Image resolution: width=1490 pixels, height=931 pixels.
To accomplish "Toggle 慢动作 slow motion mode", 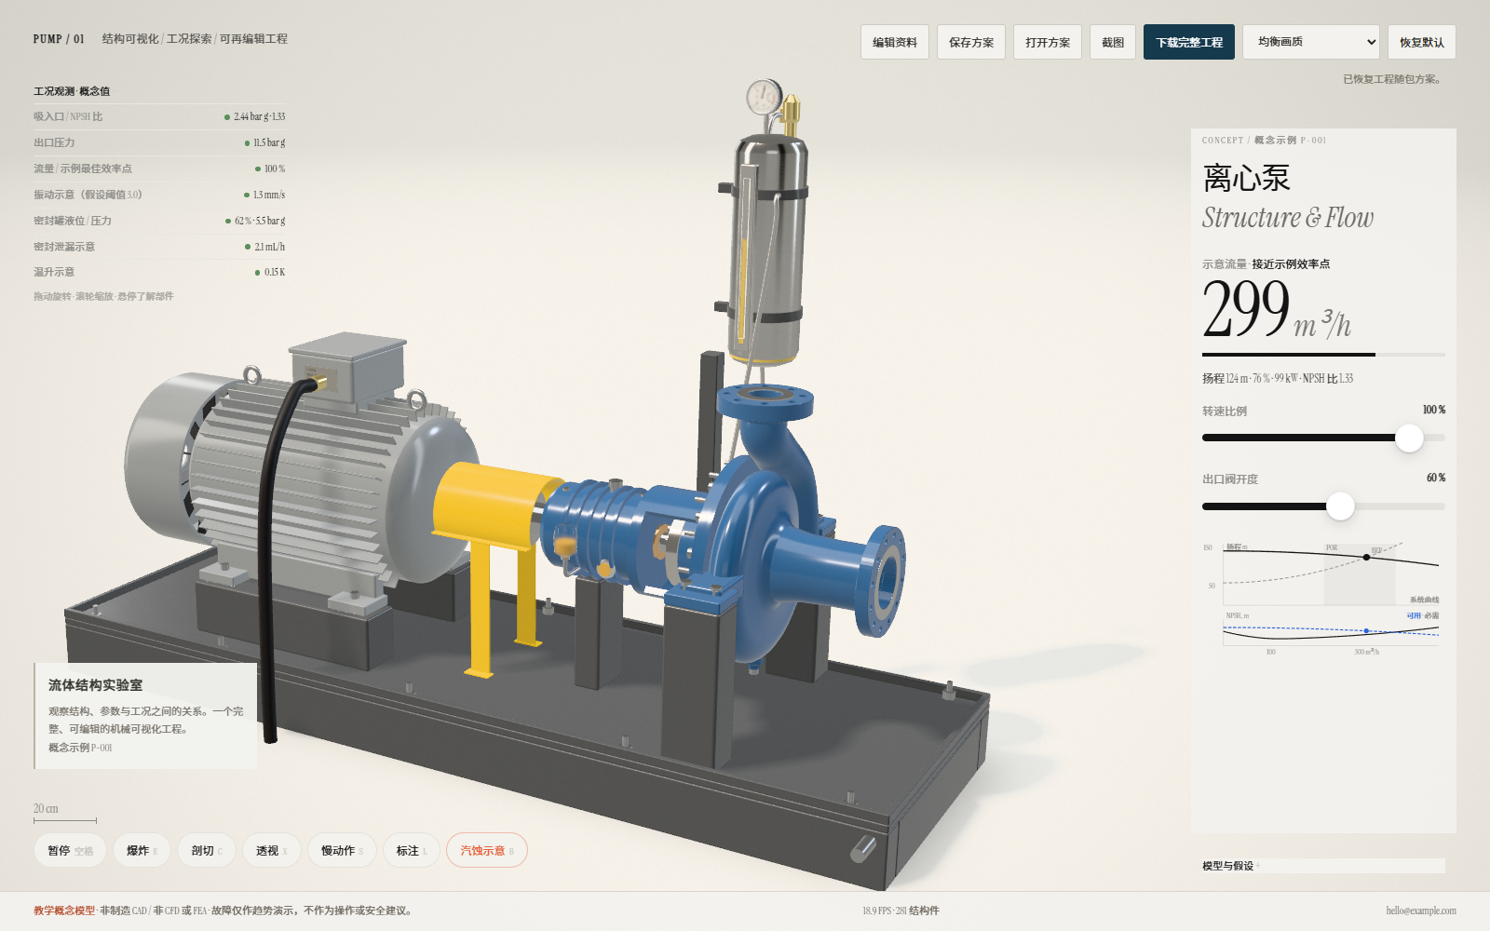I will pyautogui.click(x=342, y=850).
